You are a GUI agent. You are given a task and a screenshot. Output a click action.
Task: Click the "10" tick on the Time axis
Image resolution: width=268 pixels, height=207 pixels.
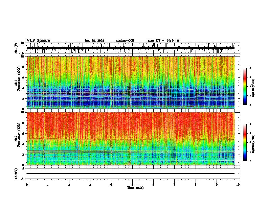[238, 185]
